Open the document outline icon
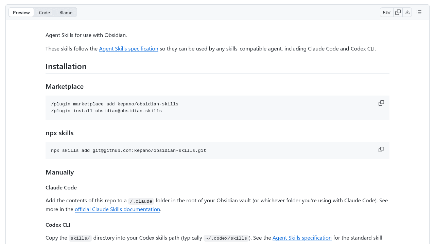This screenshot has height=244, width=435. [419, 12]
